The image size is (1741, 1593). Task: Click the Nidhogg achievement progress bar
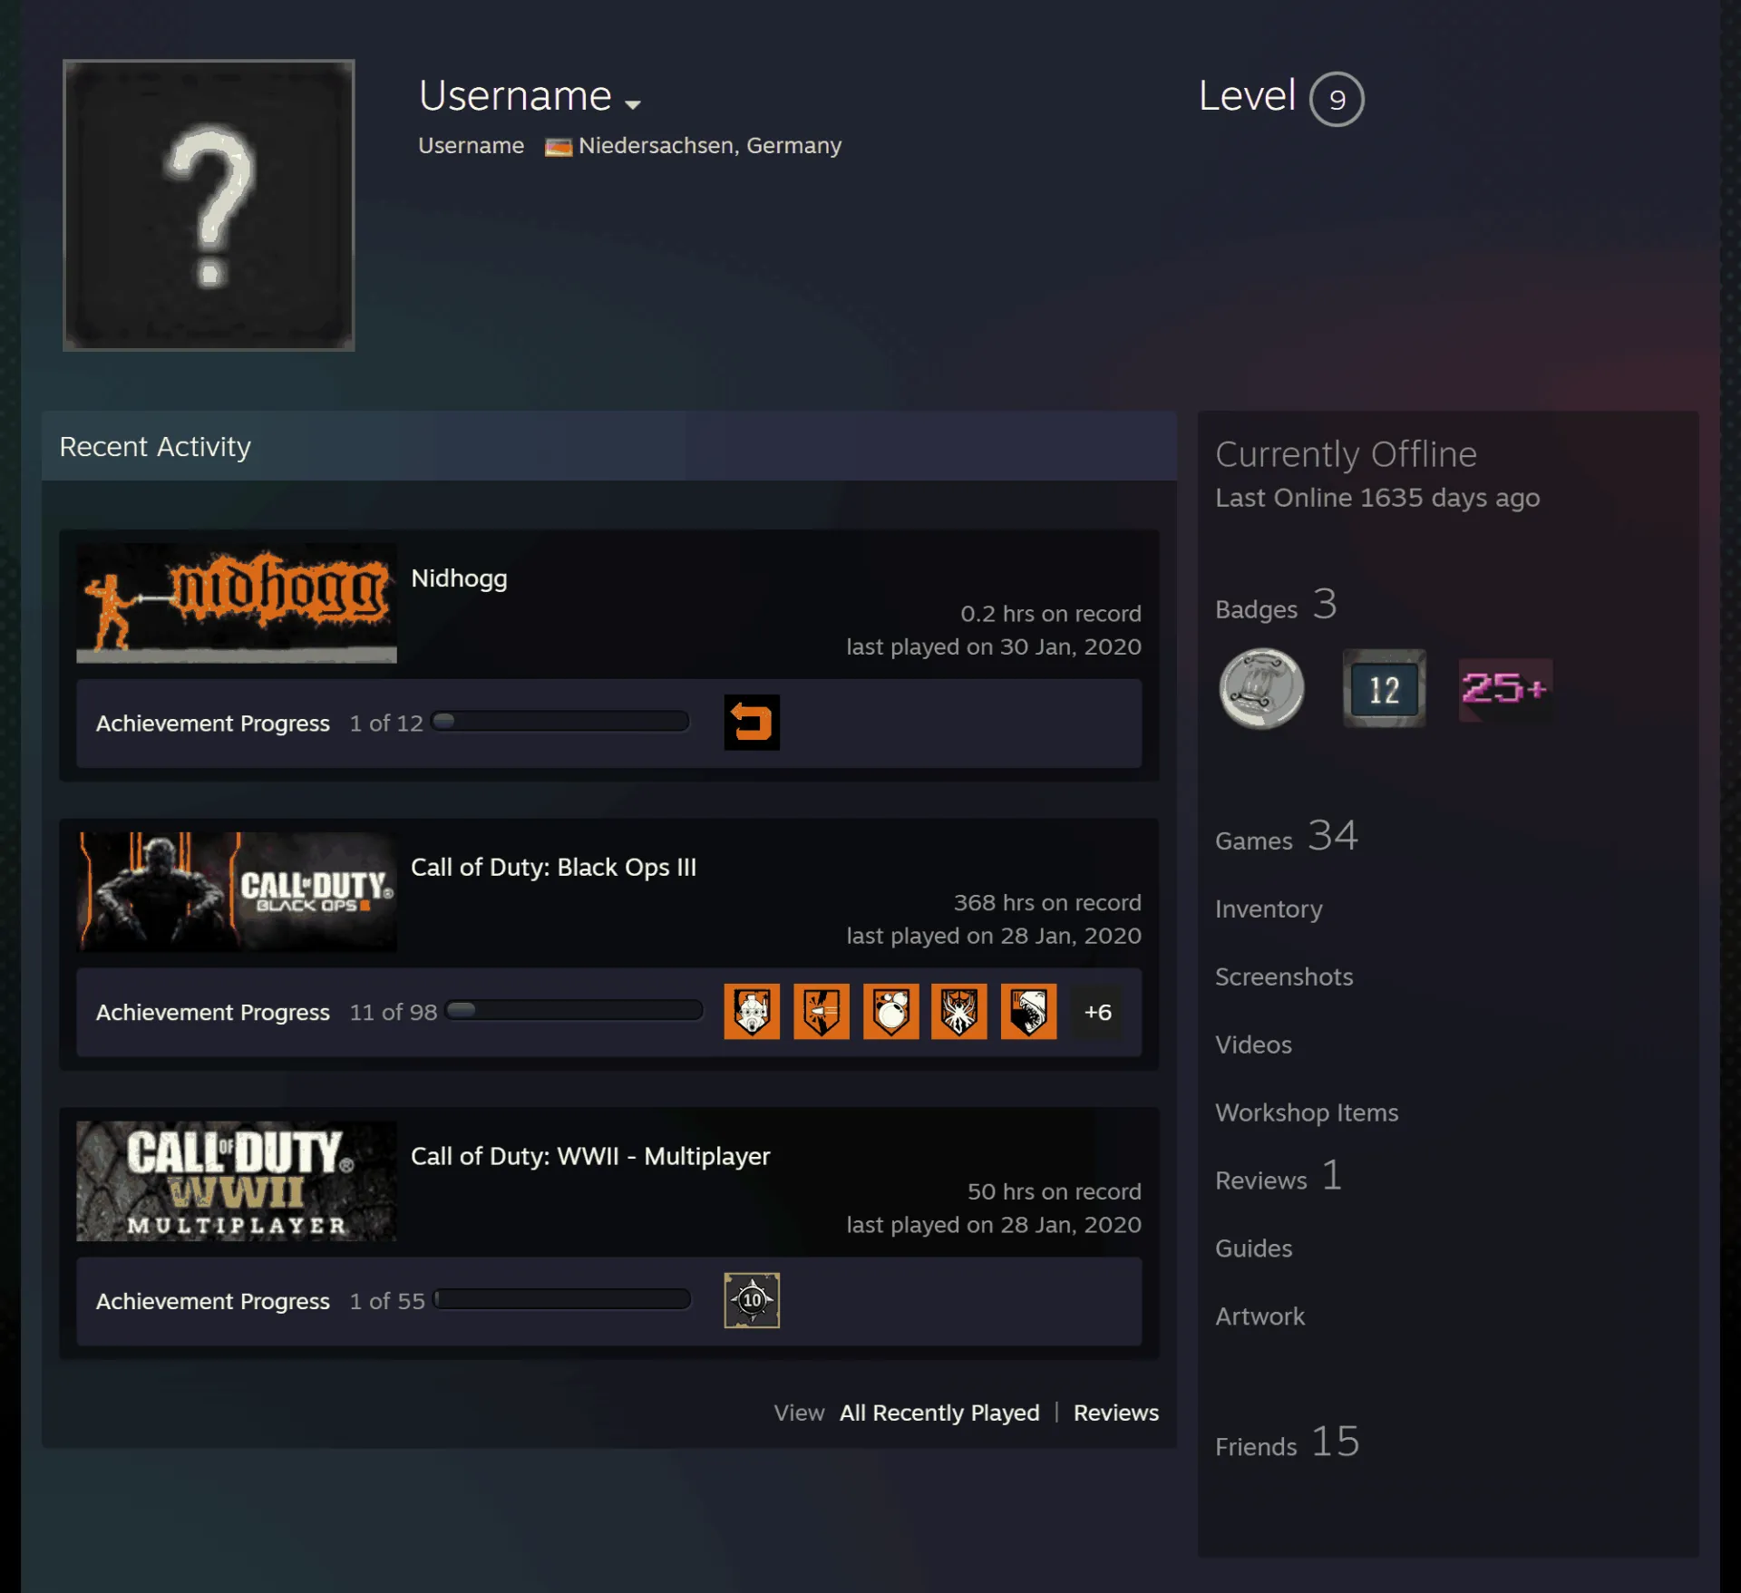tap(560, 723)
